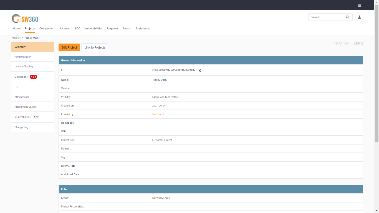379x213 pixels.
Task: Switch to the Administration section
Action: click(23, 57)
